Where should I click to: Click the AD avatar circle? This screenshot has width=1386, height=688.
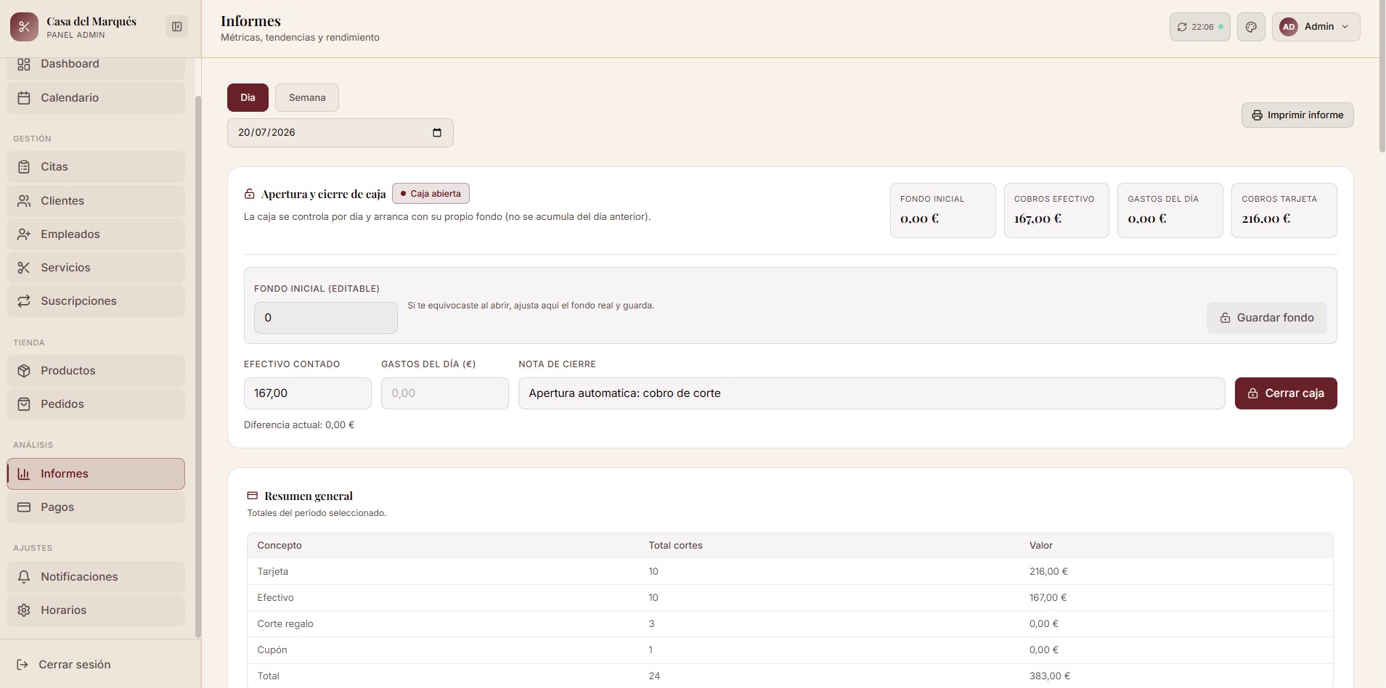pyautogui.click(x=1288, y=27)
